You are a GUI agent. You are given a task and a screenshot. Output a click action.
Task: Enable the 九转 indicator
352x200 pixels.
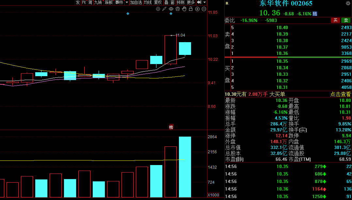pos(98,3)
